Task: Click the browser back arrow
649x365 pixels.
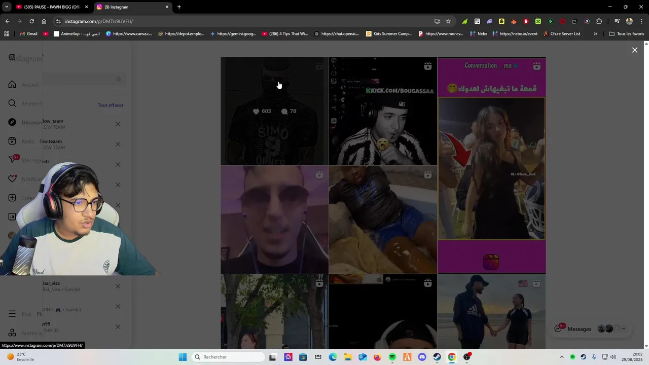Action: coord(7,21)
